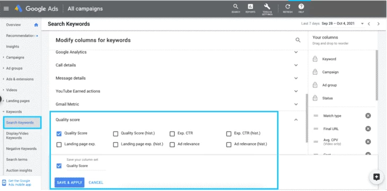Image resolution: width=387 pixels, height=191 pixels.
Task: Uncheck the Quality Score checkbox
Action: coord(59,134)
